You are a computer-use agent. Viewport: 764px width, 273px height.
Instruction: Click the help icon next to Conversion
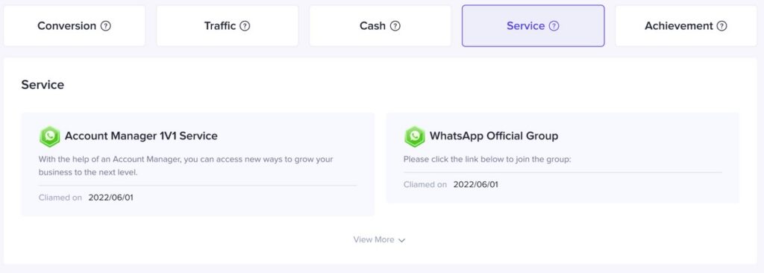click(106, 26)
